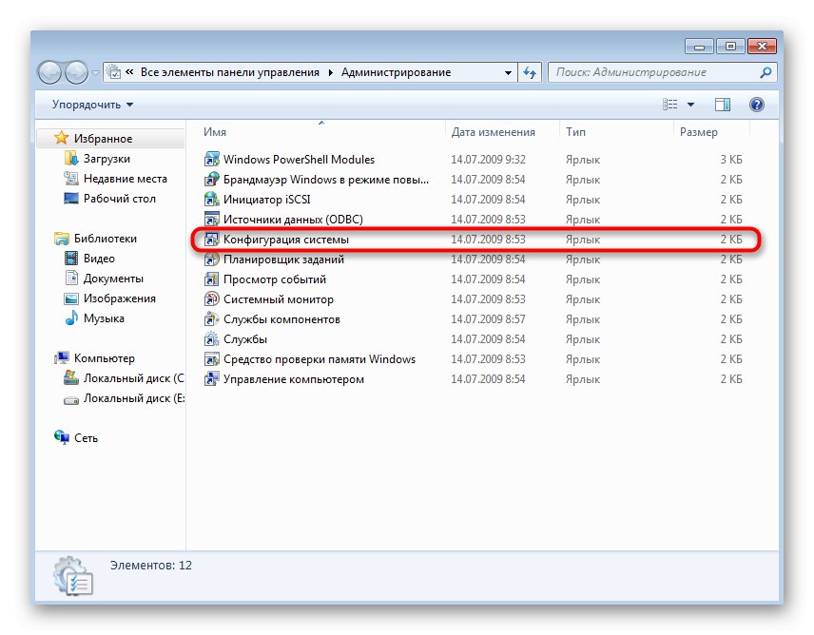The image size is (814, 635).
Task: Sort by Имя column header
Action: (214, 132)
